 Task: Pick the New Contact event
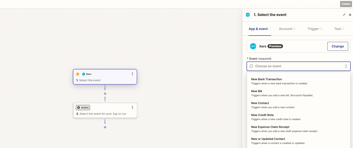pos(298,105)
